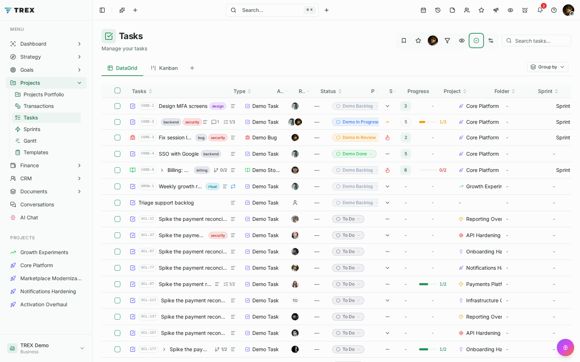
Task: Open the history clock icon
Action: pyautogui.click(x=438, y=10)
